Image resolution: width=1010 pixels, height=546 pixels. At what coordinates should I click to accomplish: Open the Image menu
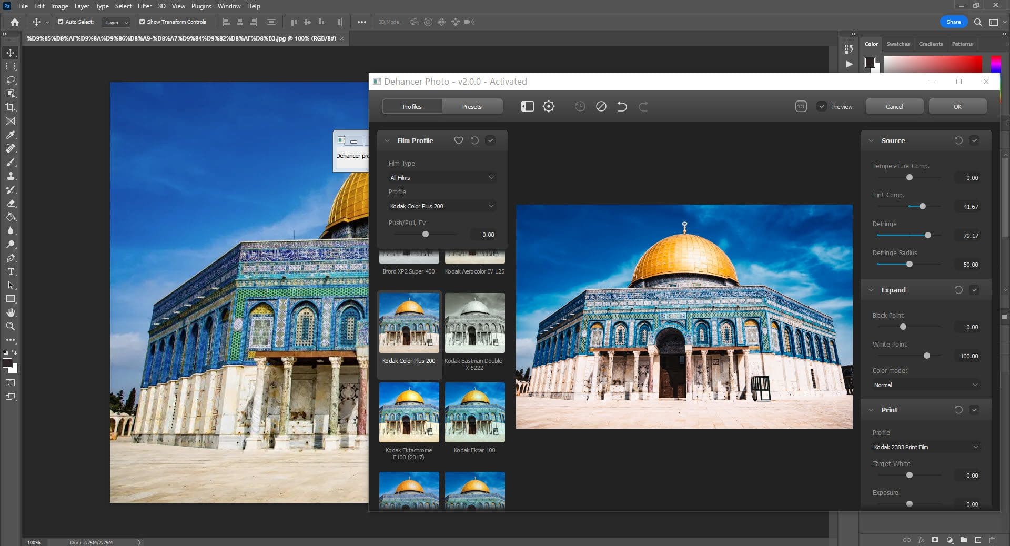(59, 6)
